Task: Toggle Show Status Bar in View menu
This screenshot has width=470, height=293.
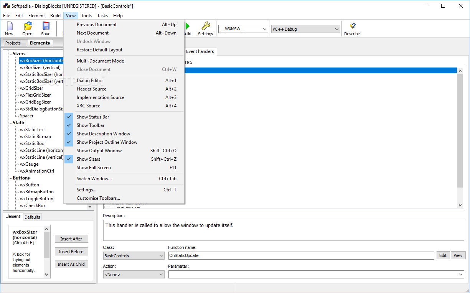Action: (124, 117)
